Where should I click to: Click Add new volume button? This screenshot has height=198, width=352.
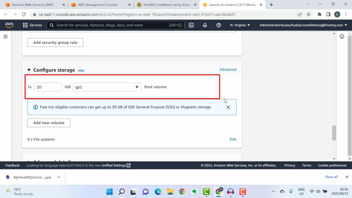[x=49, y=123]
